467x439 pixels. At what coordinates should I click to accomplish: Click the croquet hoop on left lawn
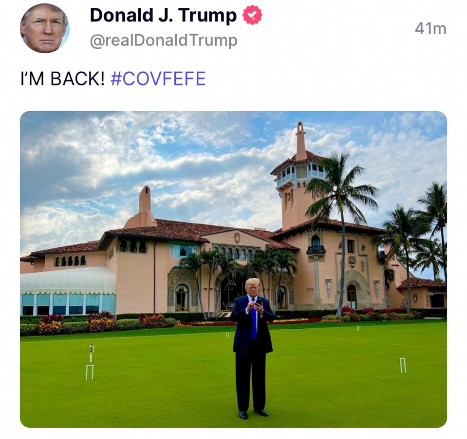click(x=90, y=372)
